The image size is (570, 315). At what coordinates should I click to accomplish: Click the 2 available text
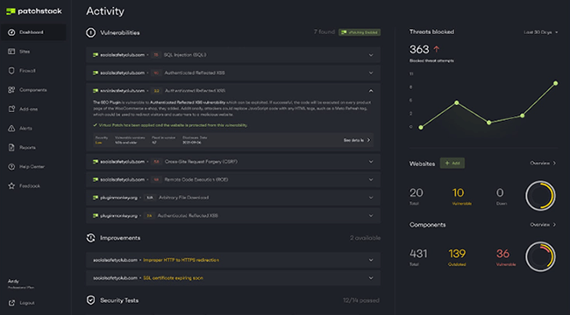365,238
